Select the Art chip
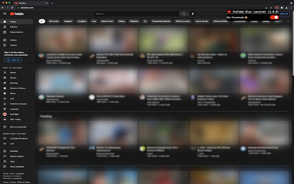The height and width of the screenshot is (184, 294). 145,21
